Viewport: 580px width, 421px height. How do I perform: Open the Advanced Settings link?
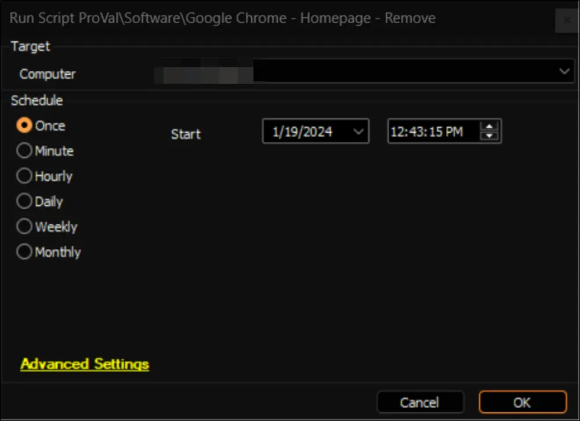point(85,364)
